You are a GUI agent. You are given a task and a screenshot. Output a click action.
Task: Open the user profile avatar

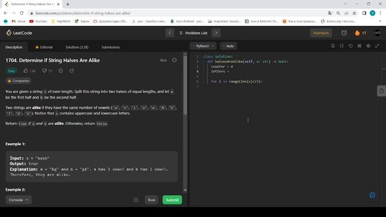[x=377, y=33]
